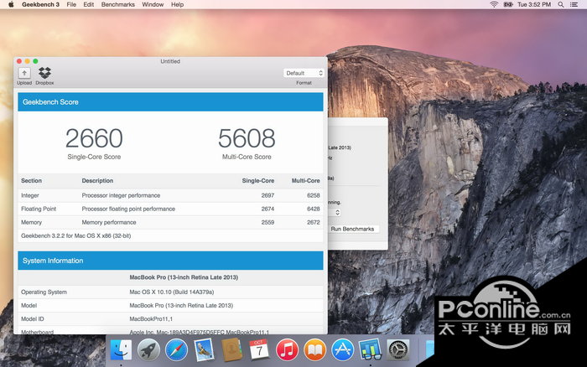
Task: Click the battery status icon
Action: (x=508, y=4)
